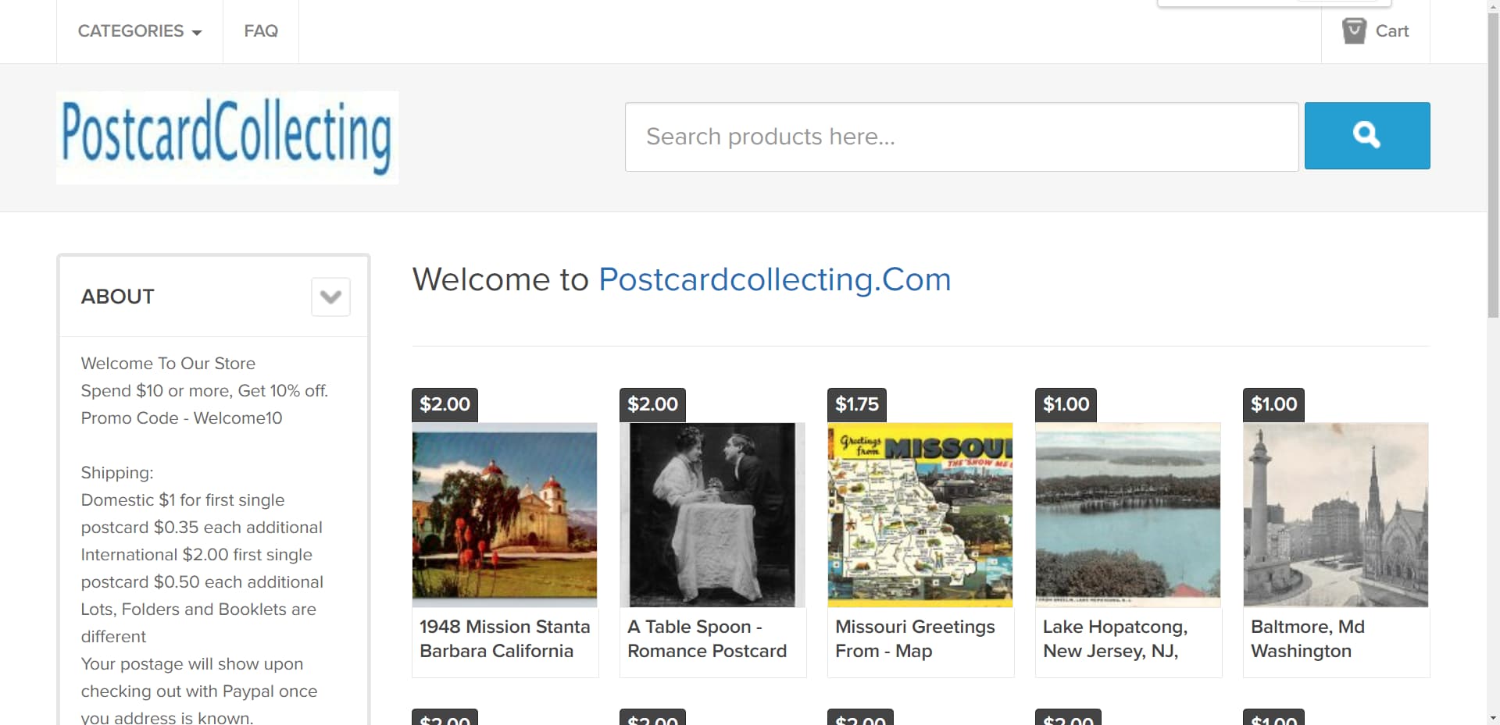Open the FAQ menu item
This screenshot has width=1500, height=725.
pyautogui.click(x=261, y=31)
